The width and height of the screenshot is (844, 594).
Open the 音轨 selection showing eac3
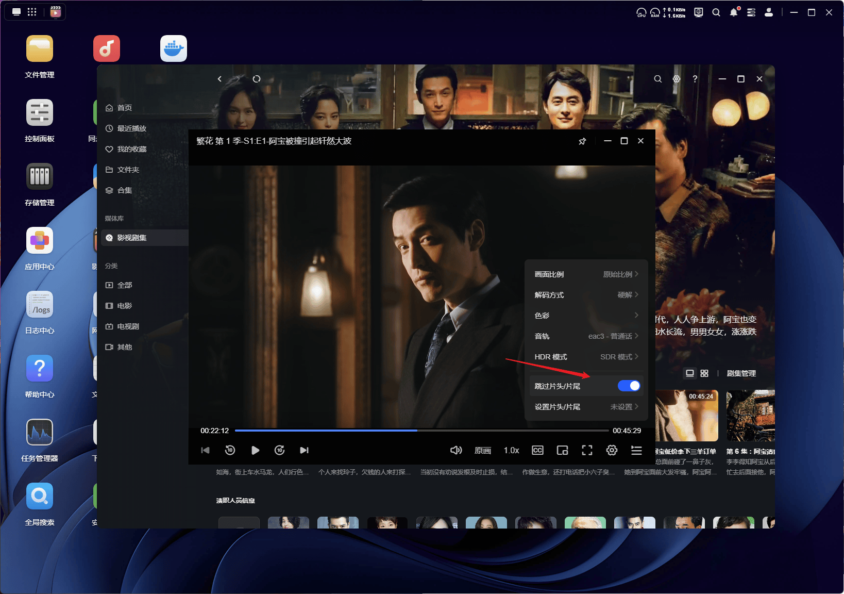pyautogui.click(x=586, y=336)
